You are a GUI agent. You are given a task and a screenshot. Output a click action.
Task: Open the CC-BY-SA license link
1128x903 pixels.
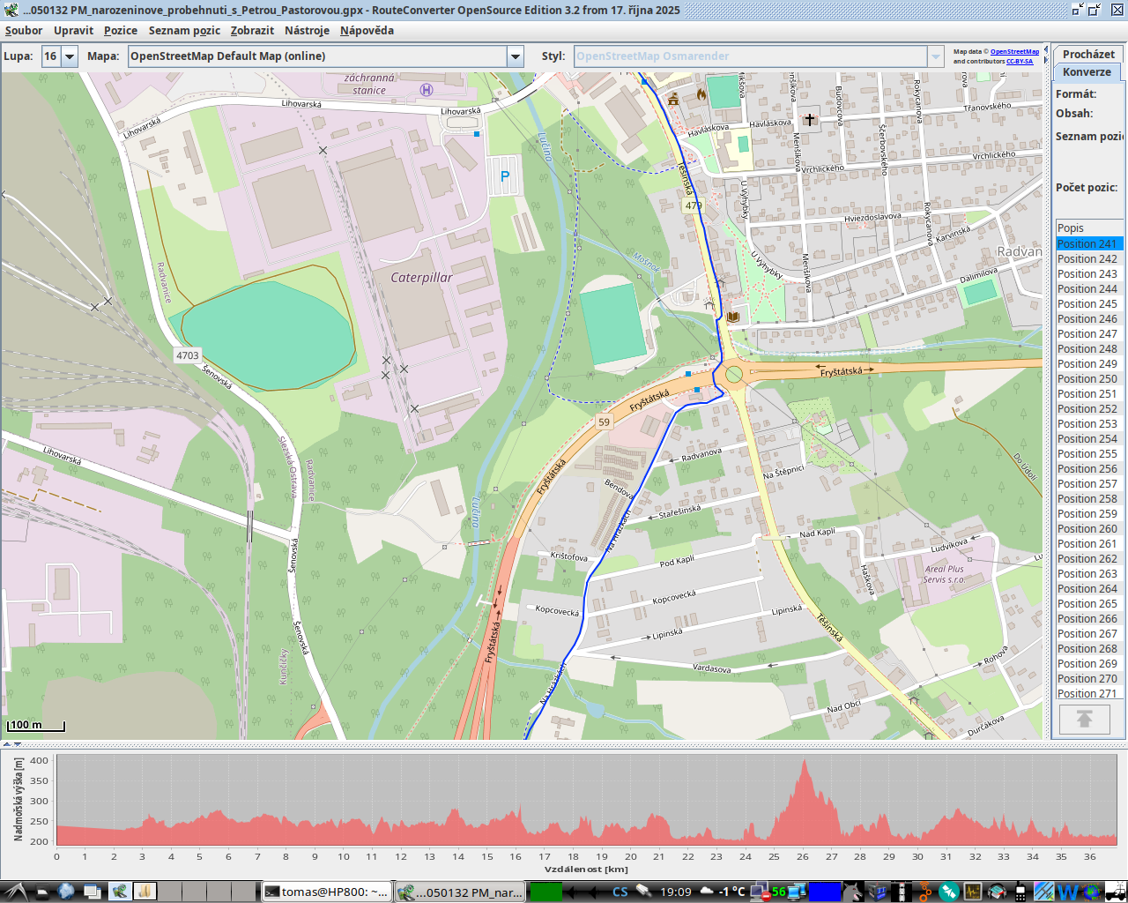click(1020, 62)
